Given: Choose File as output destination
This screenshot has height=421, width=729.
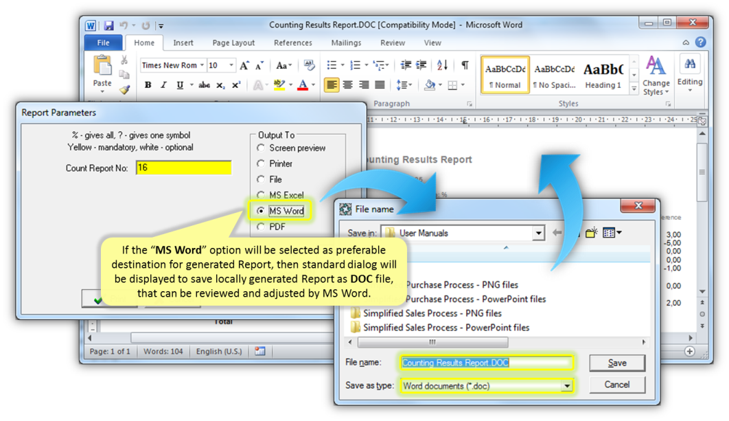Looking at the screenshot, I should [270, 179].
